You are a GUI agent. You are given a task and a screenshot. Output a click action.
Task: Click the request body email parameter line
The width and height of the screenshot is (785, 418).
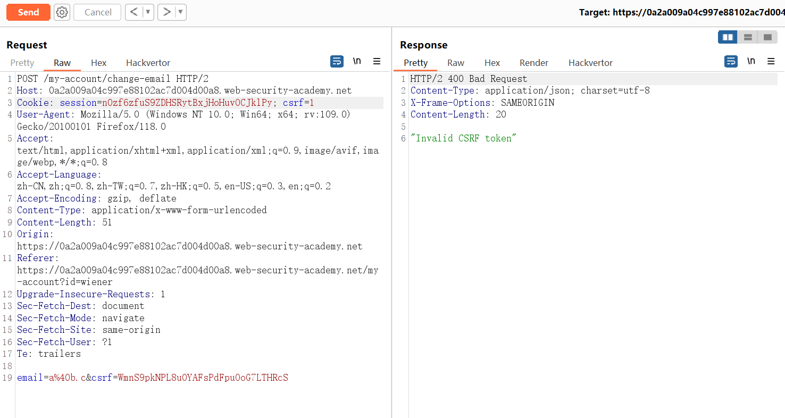pyautogui.click(x=152, y=378)
